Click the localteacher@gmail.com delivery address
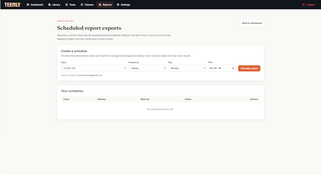This screenshot has height=175, width=321. click(90, 75)
